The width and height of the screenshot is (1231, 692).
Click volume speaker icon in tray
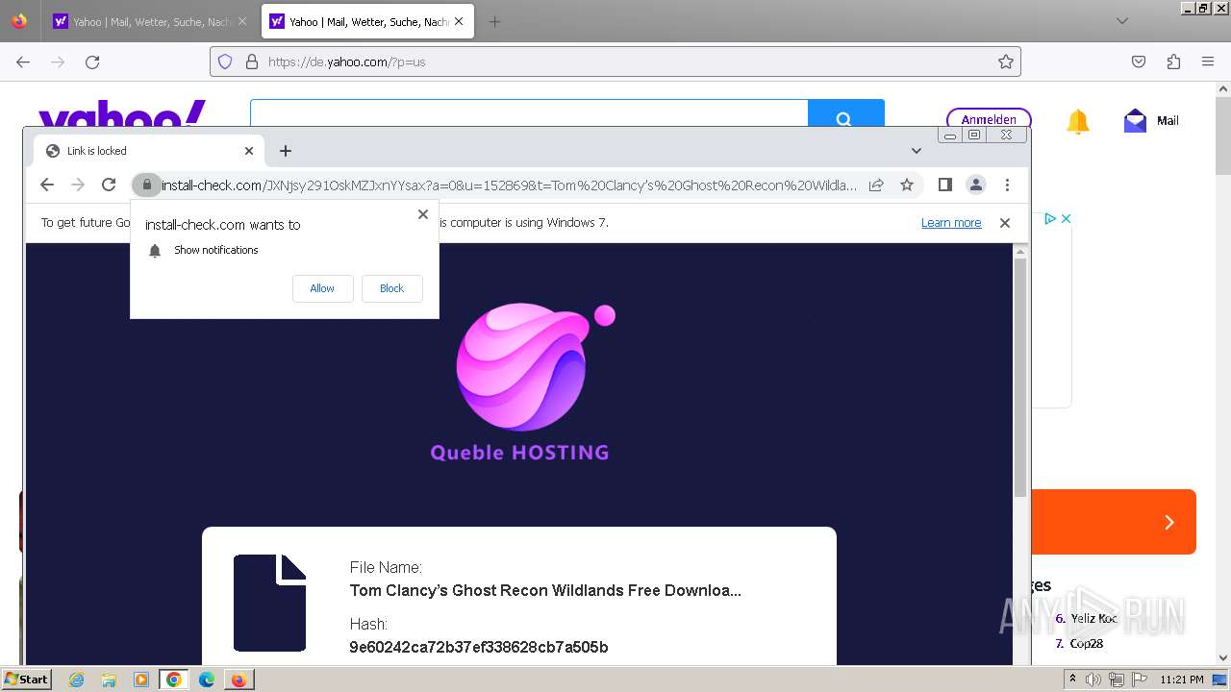click(x=1094, y=680)
